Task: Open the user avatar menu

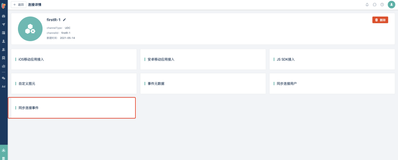Action: point(391,4)
